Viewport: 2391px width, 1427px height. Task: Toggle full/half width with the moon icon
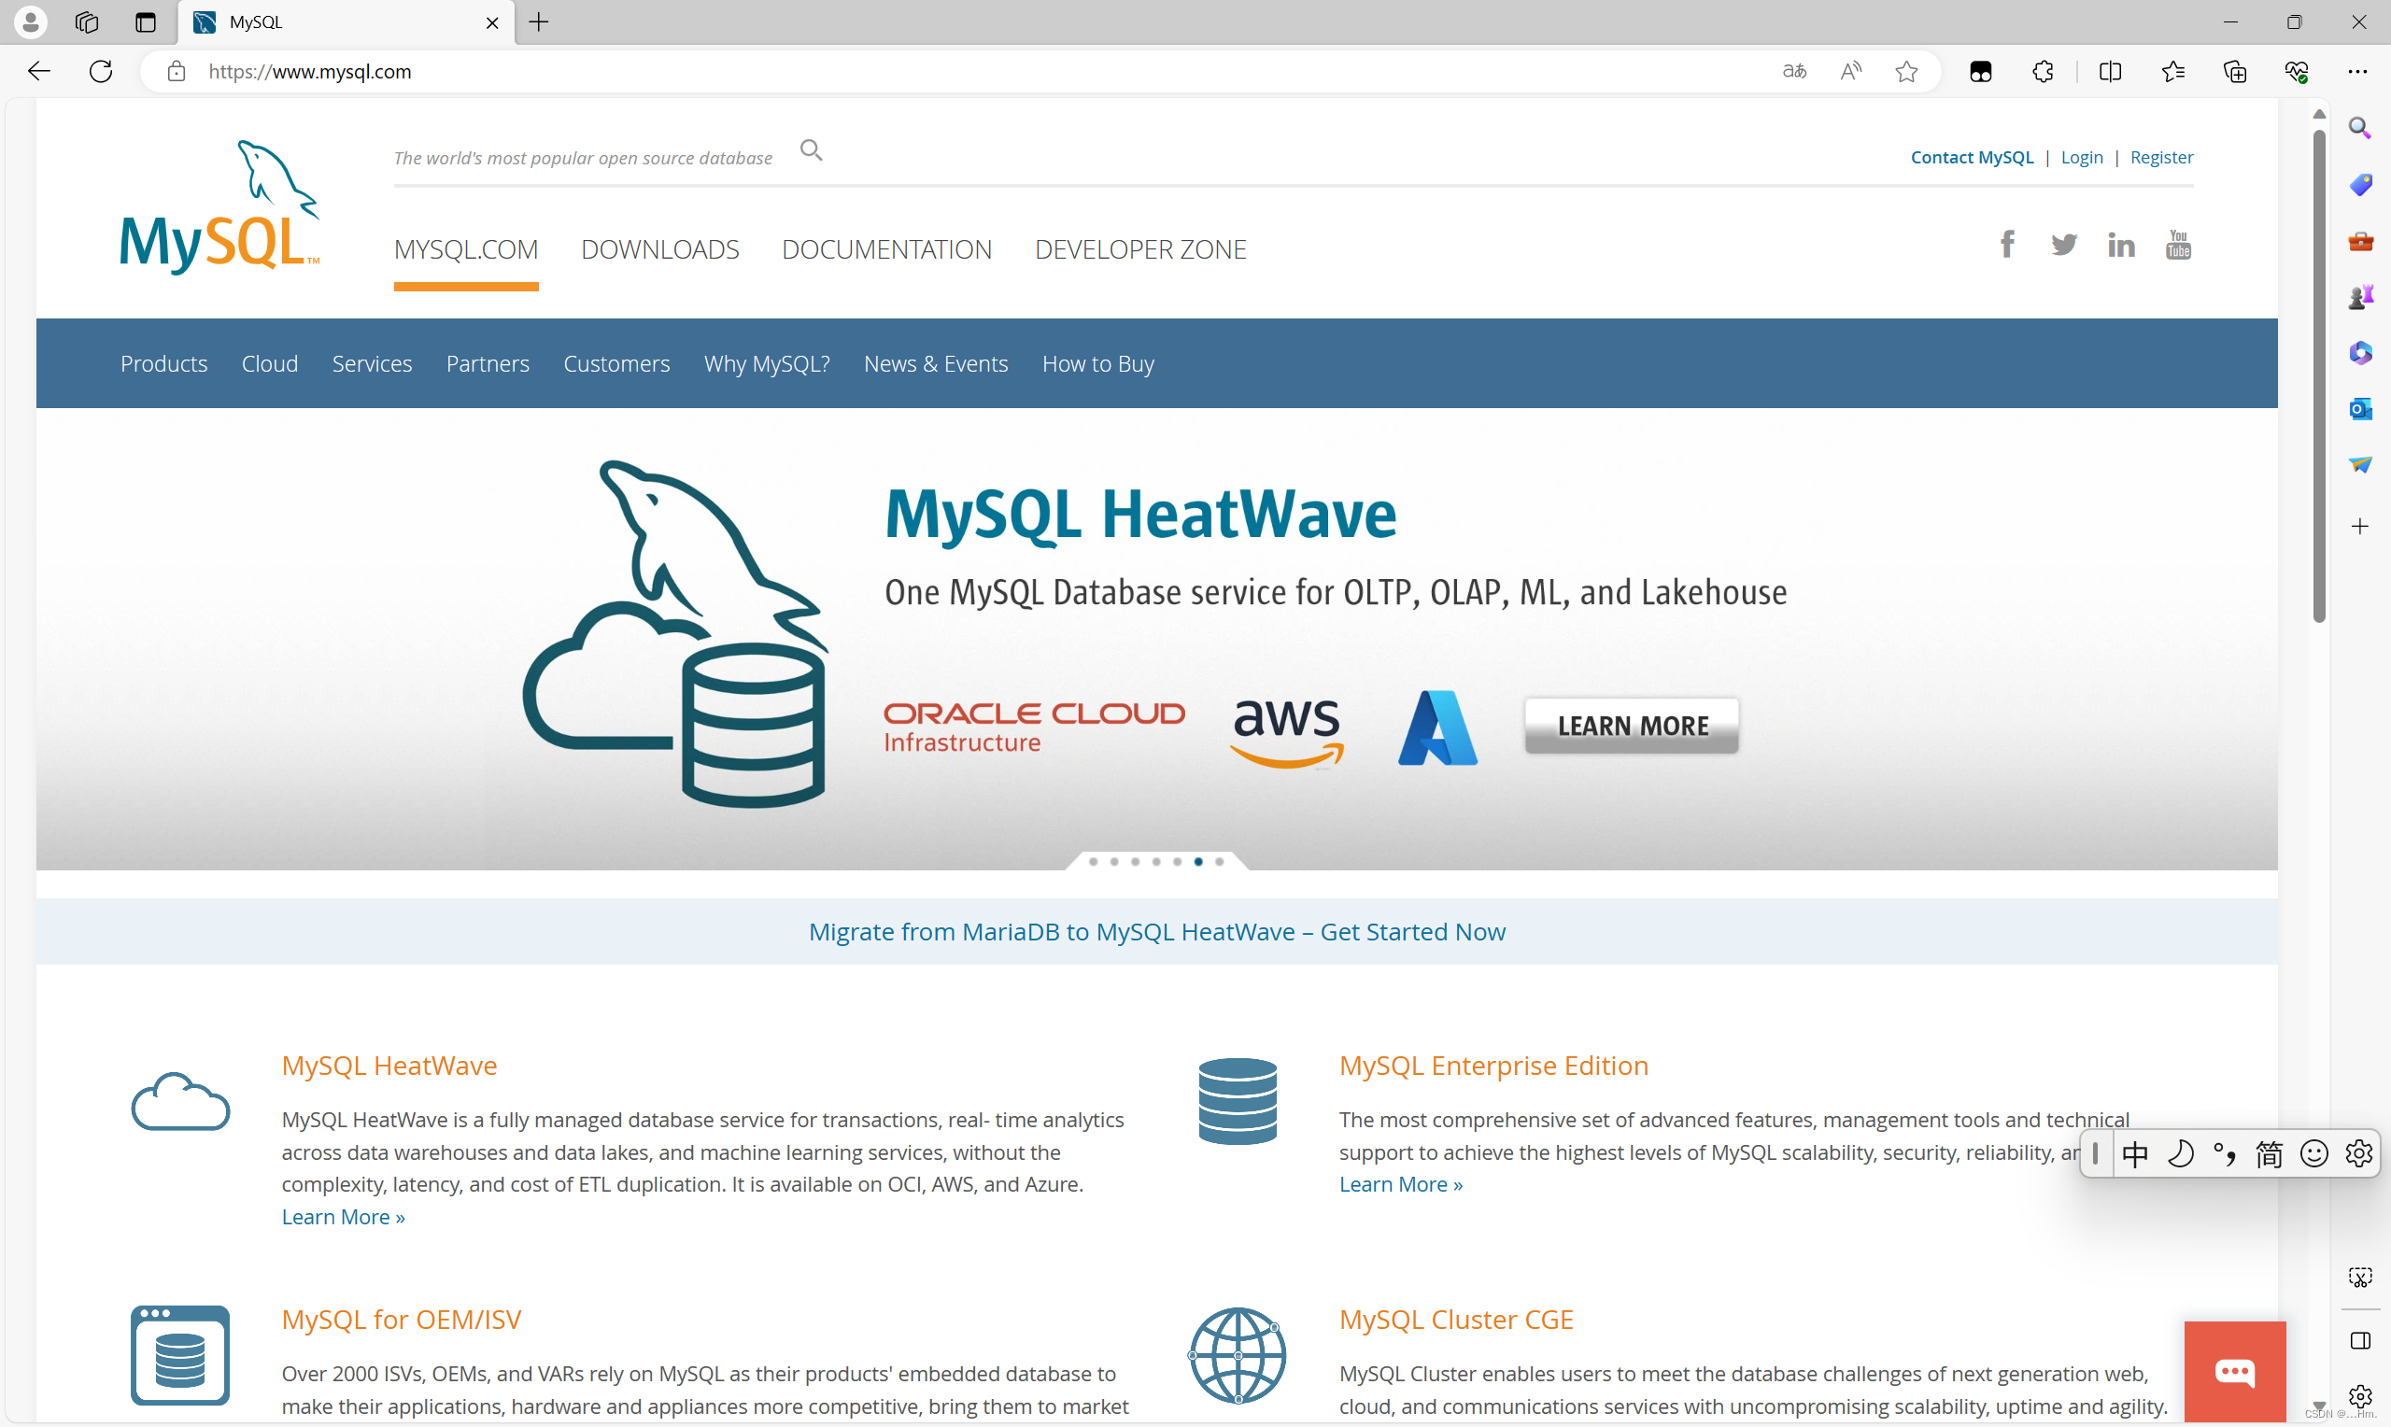point(2181,1153)
